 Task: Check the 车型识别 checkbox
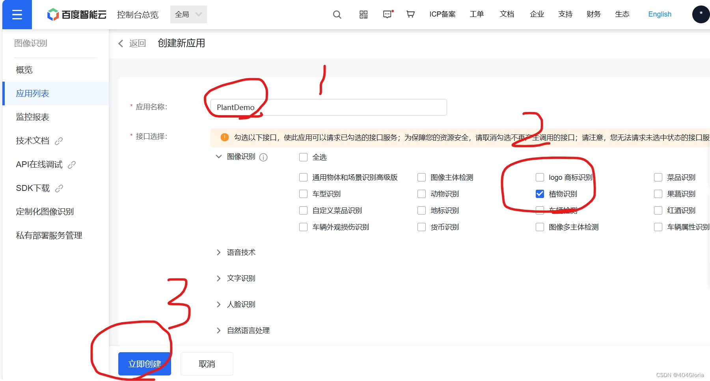(303, 194)
